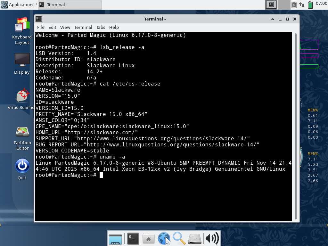Open the file search magnifier in the dock
The height and width of the screenshot is (246, 328).
click(179, 238)
